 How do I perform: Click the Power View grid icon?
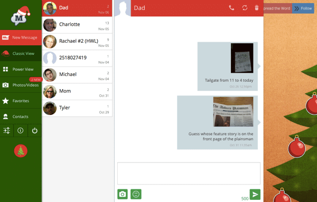click(x=5, y=69)
